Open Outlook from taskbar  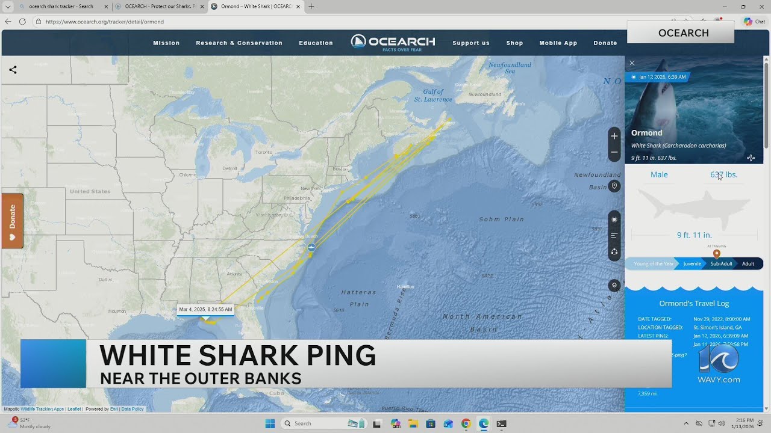tap(448, 423)
